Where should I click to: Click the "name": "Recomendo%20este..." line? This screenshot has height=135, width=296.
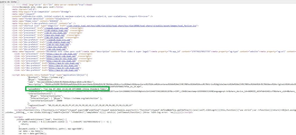coord(61,82)
